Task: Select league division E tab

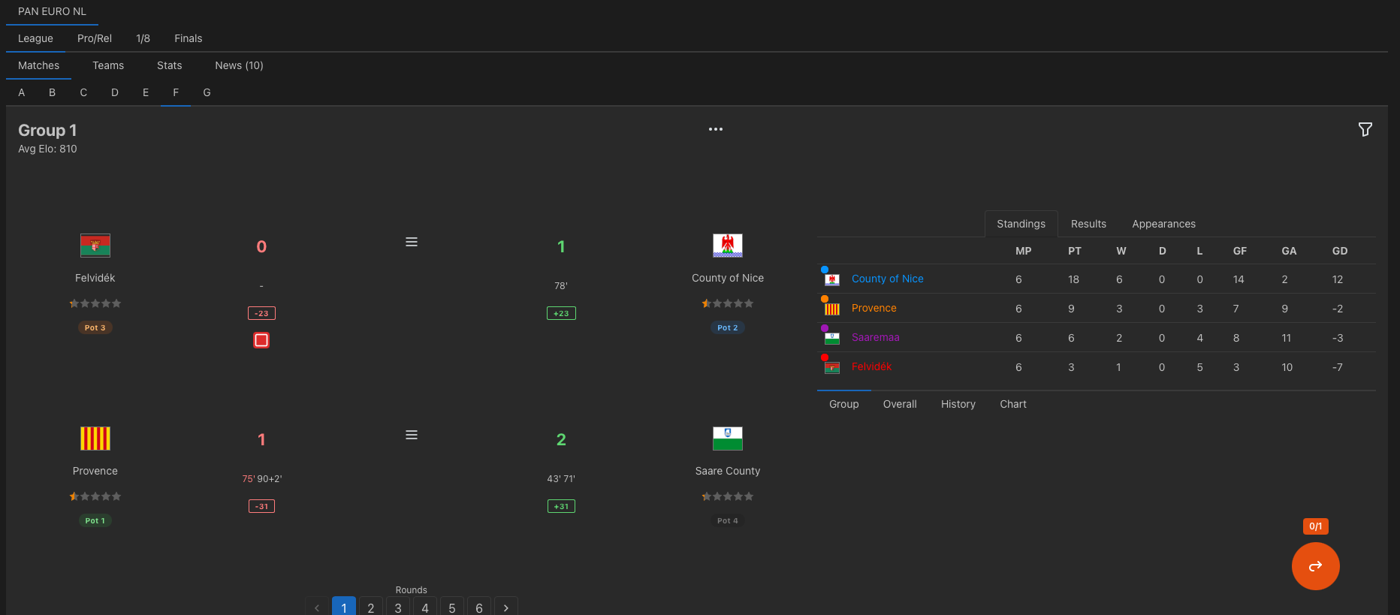Action: (x=146, y=92)
